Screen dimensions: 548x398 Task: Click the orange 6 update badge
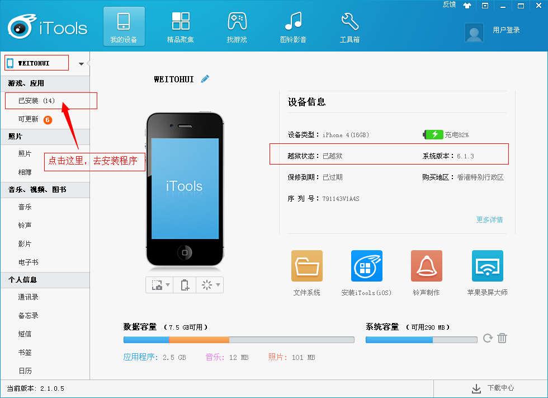48,120
